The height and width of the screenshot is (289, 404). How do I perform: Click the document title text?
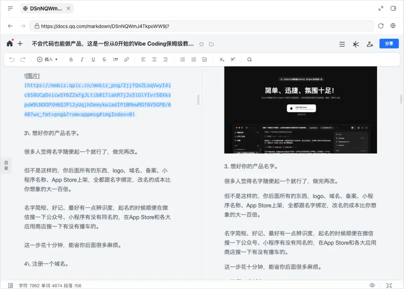(113, 44)
